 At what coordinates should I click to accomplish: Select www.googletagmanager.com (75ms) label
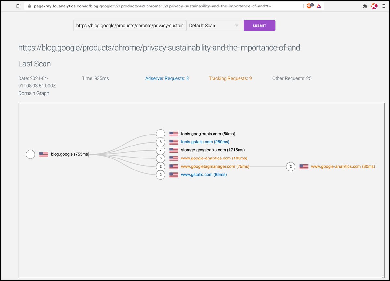coord(215,166)
